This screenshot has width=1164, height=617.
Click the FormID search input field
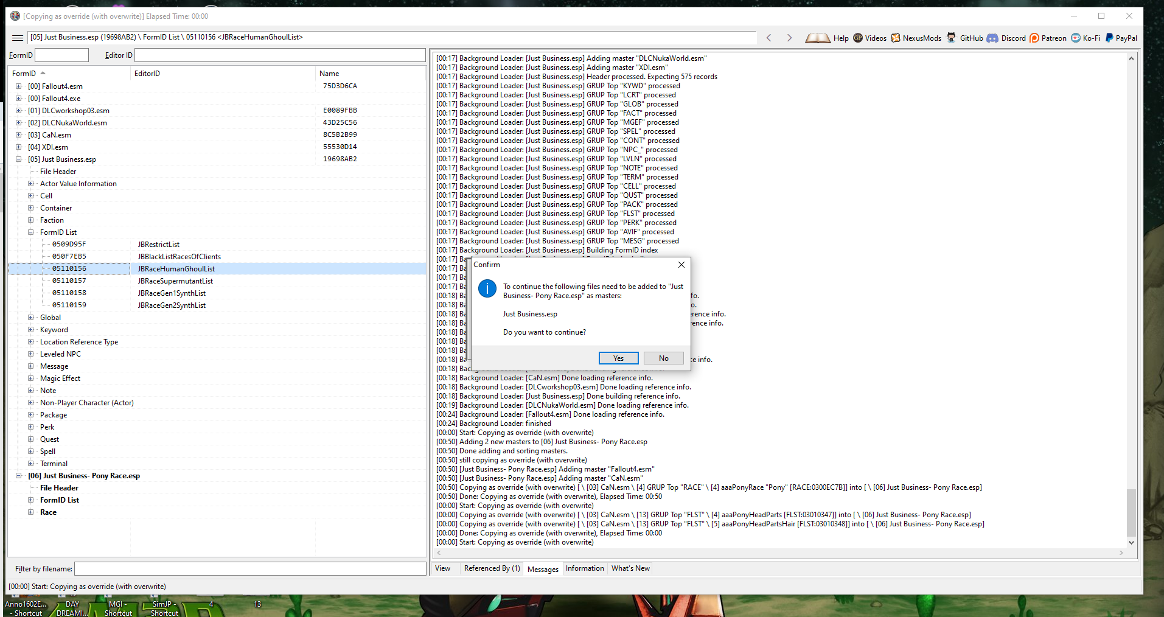coord(62,55)
